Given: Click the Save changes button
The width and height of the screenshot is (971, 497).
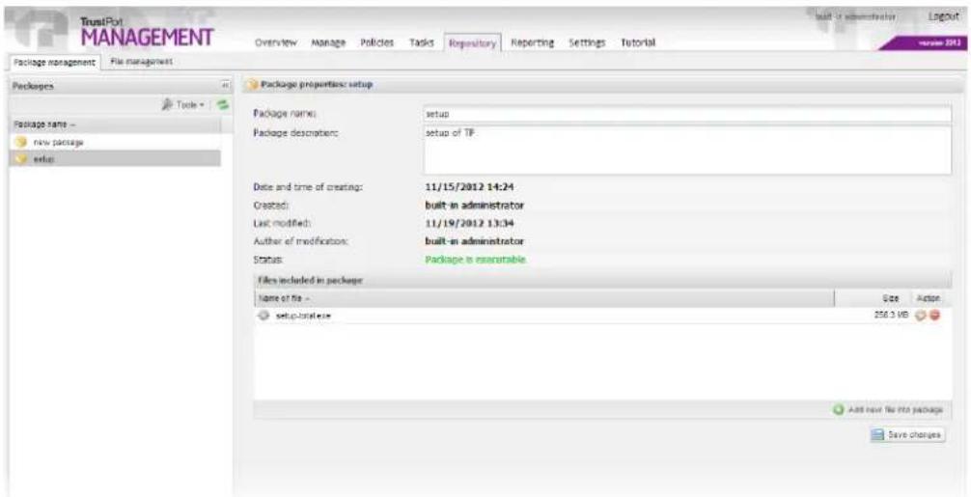Looking at the screenshot, I should [x=906, y=435].
